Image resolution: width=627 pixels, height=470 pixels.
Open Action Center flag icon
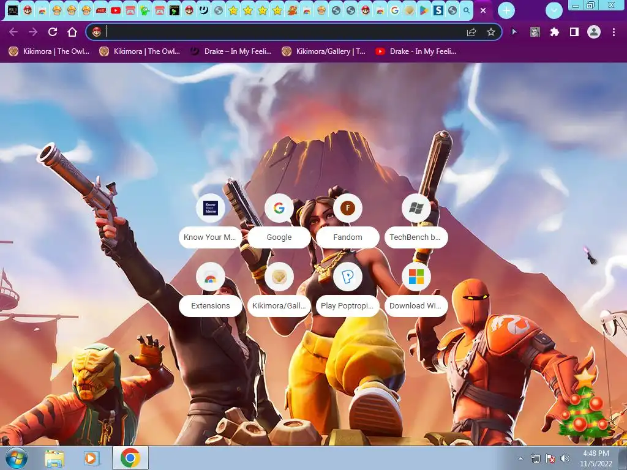click(550, 458)
